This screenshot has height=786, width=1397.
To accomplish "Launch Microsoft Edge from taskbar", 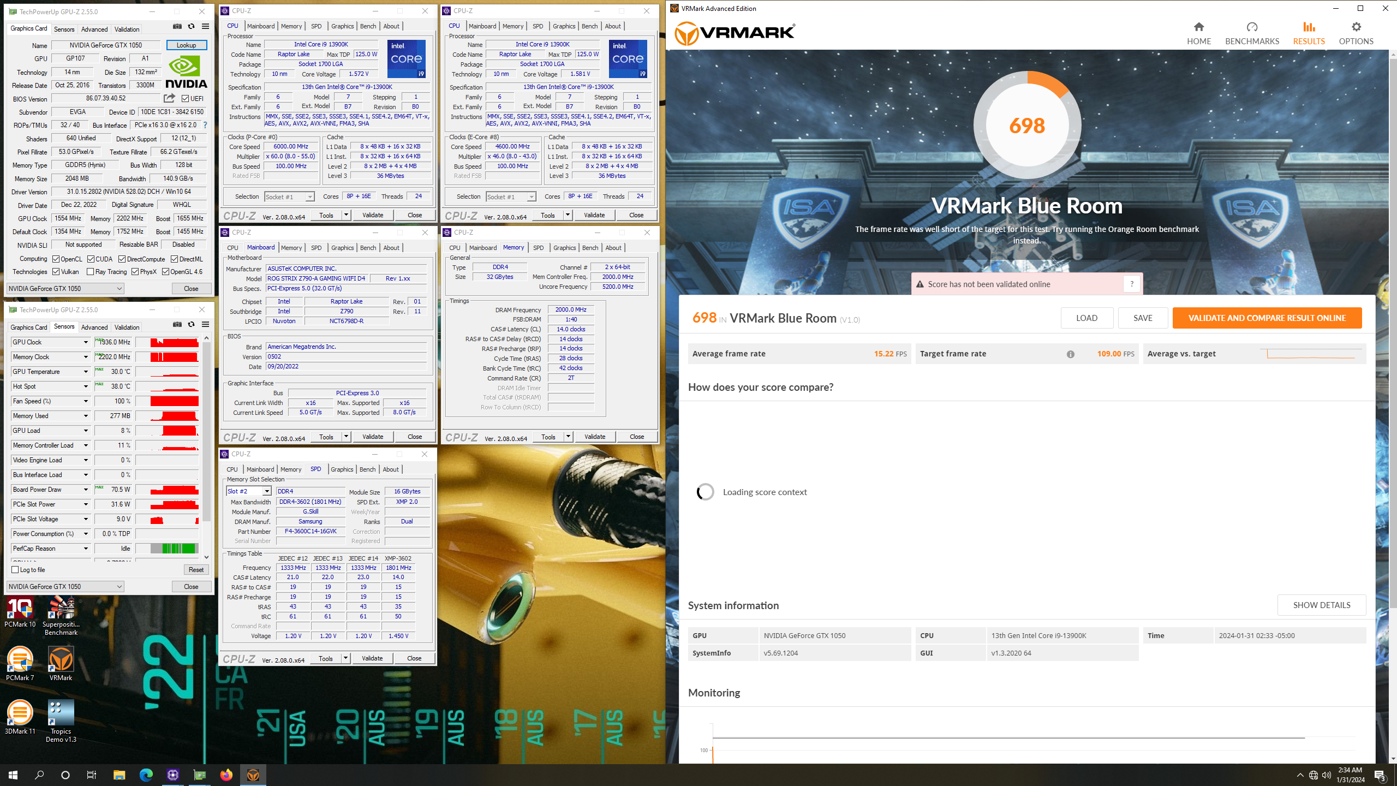I will point(146,775).
